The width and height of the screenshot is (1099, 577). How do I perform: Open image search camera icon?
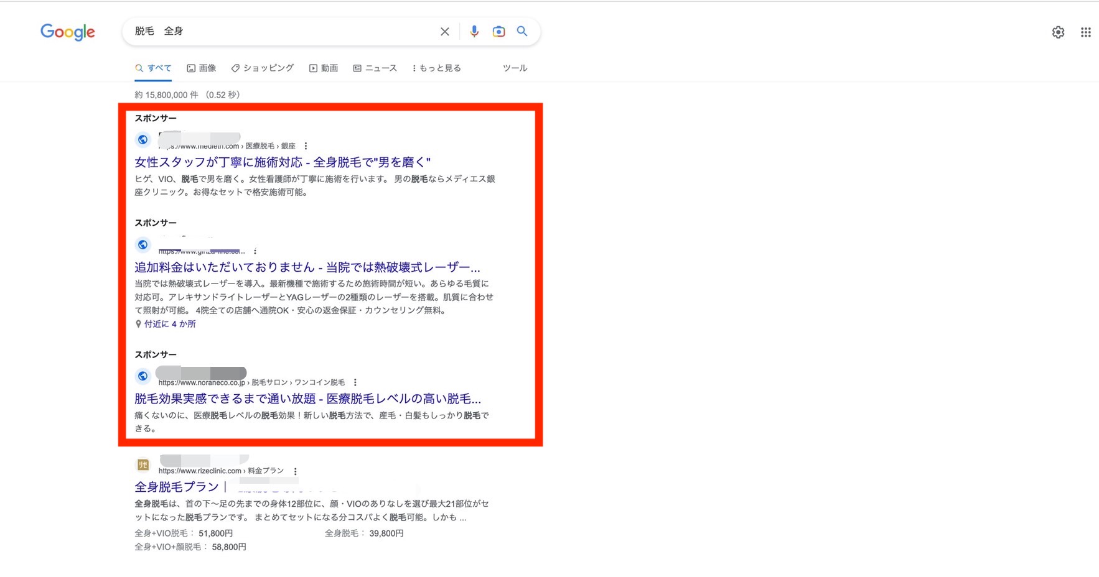pos(498,32)
